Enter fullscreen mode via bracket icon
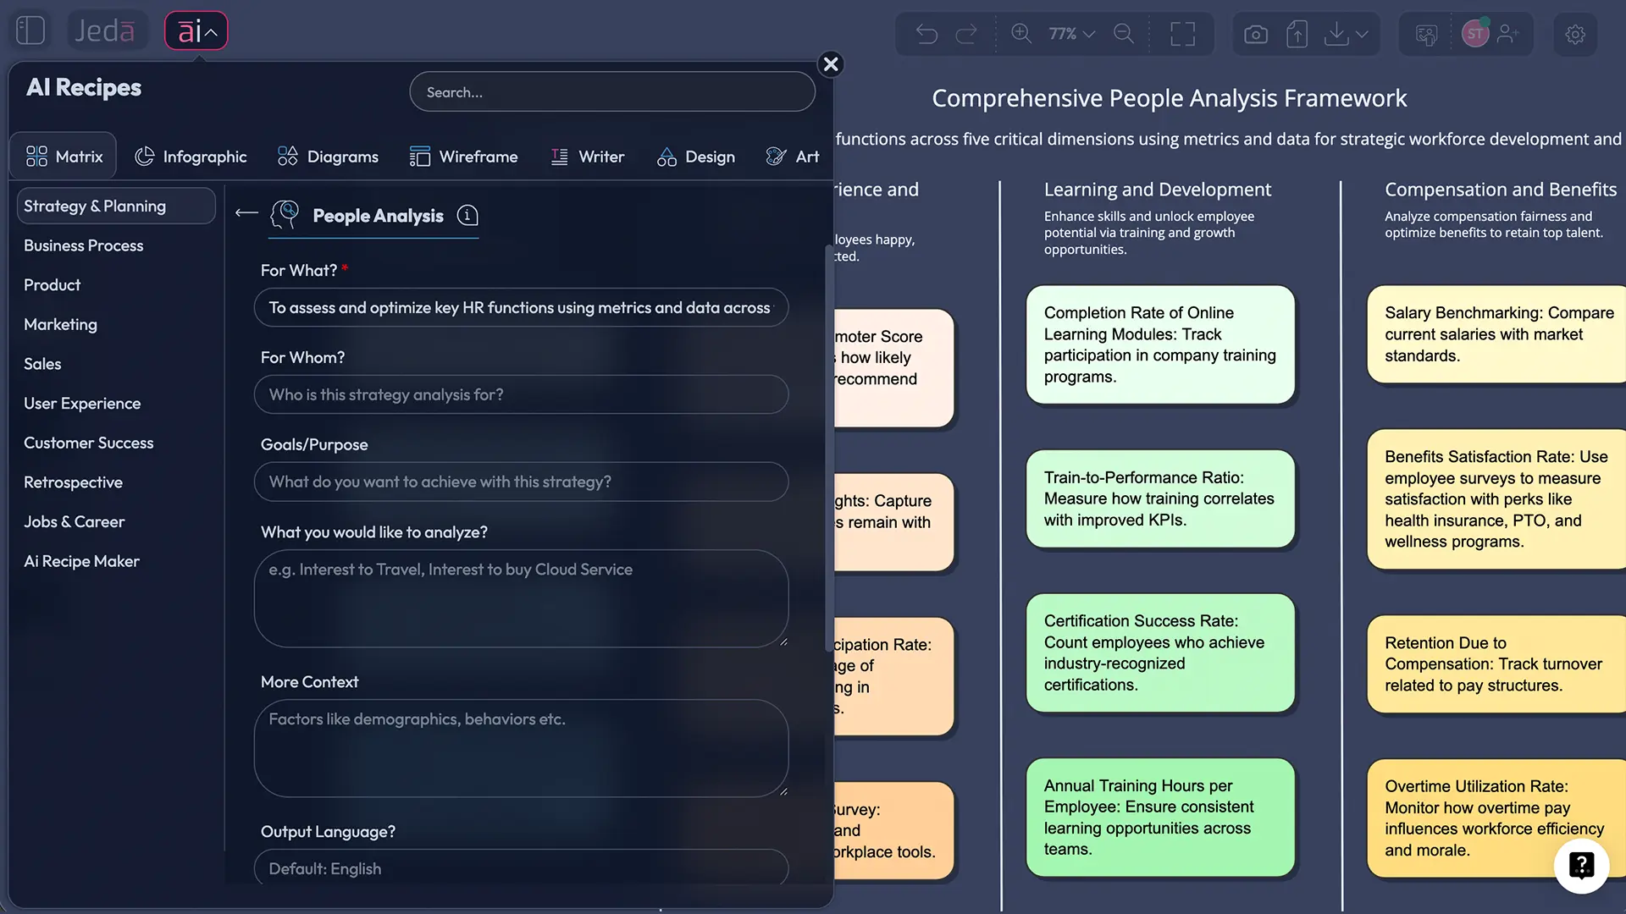Image resolution: width=1626 pixels, height=914 pixels. [1183, 34]
